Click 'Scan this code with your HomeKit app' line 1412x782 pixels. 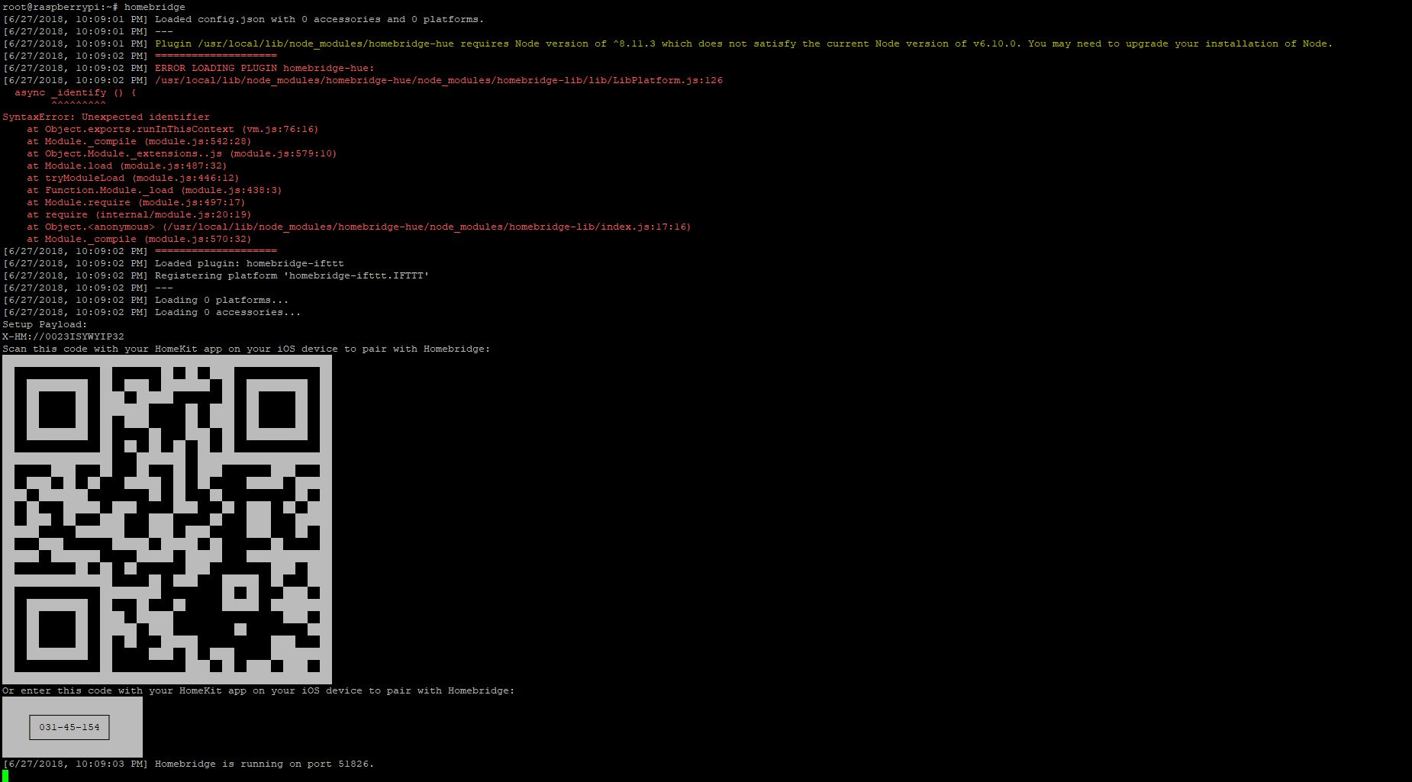pyautogui.click(x=247, y=349)
